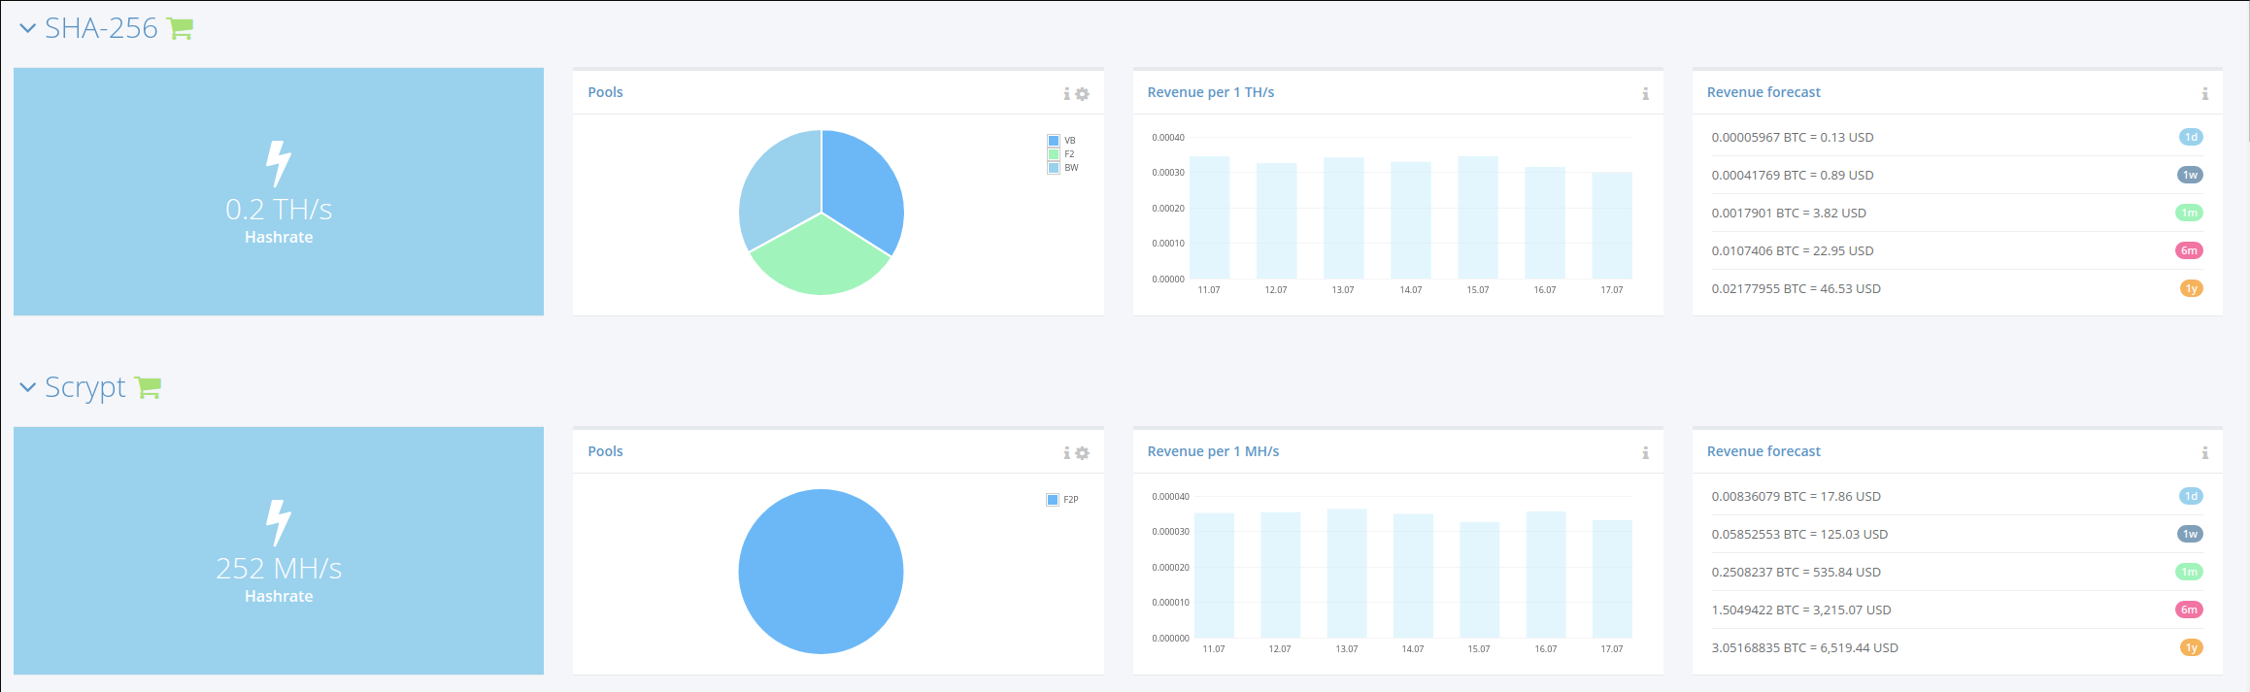Click the 1d badge for 0.13 USD forecast
This screenshot has width=2250, height=692.
coord(2191,137)
